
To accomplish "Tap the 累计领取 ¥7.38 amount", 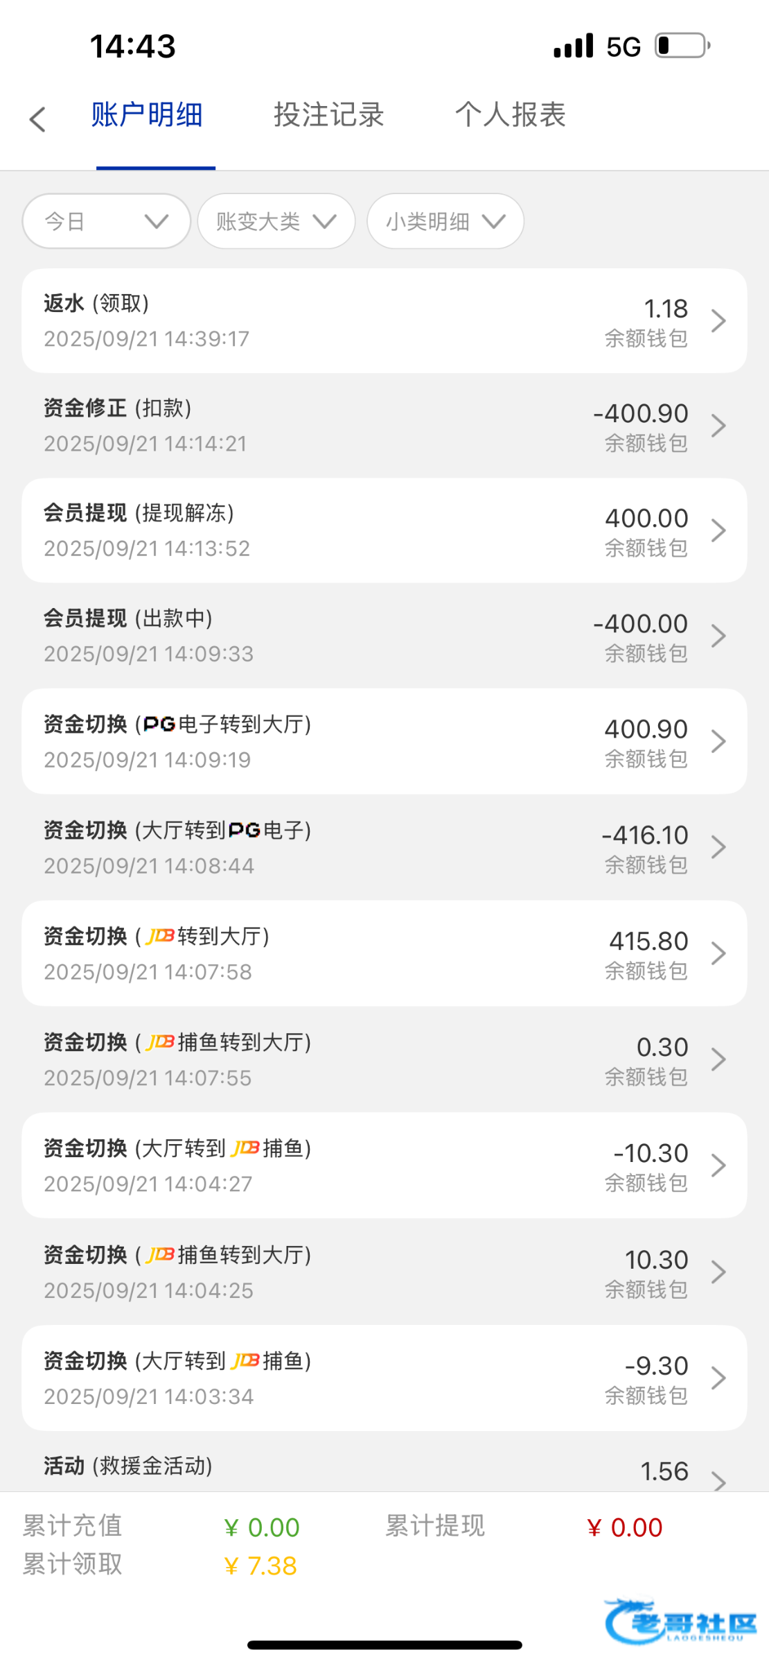I will tap(261, 1566).
